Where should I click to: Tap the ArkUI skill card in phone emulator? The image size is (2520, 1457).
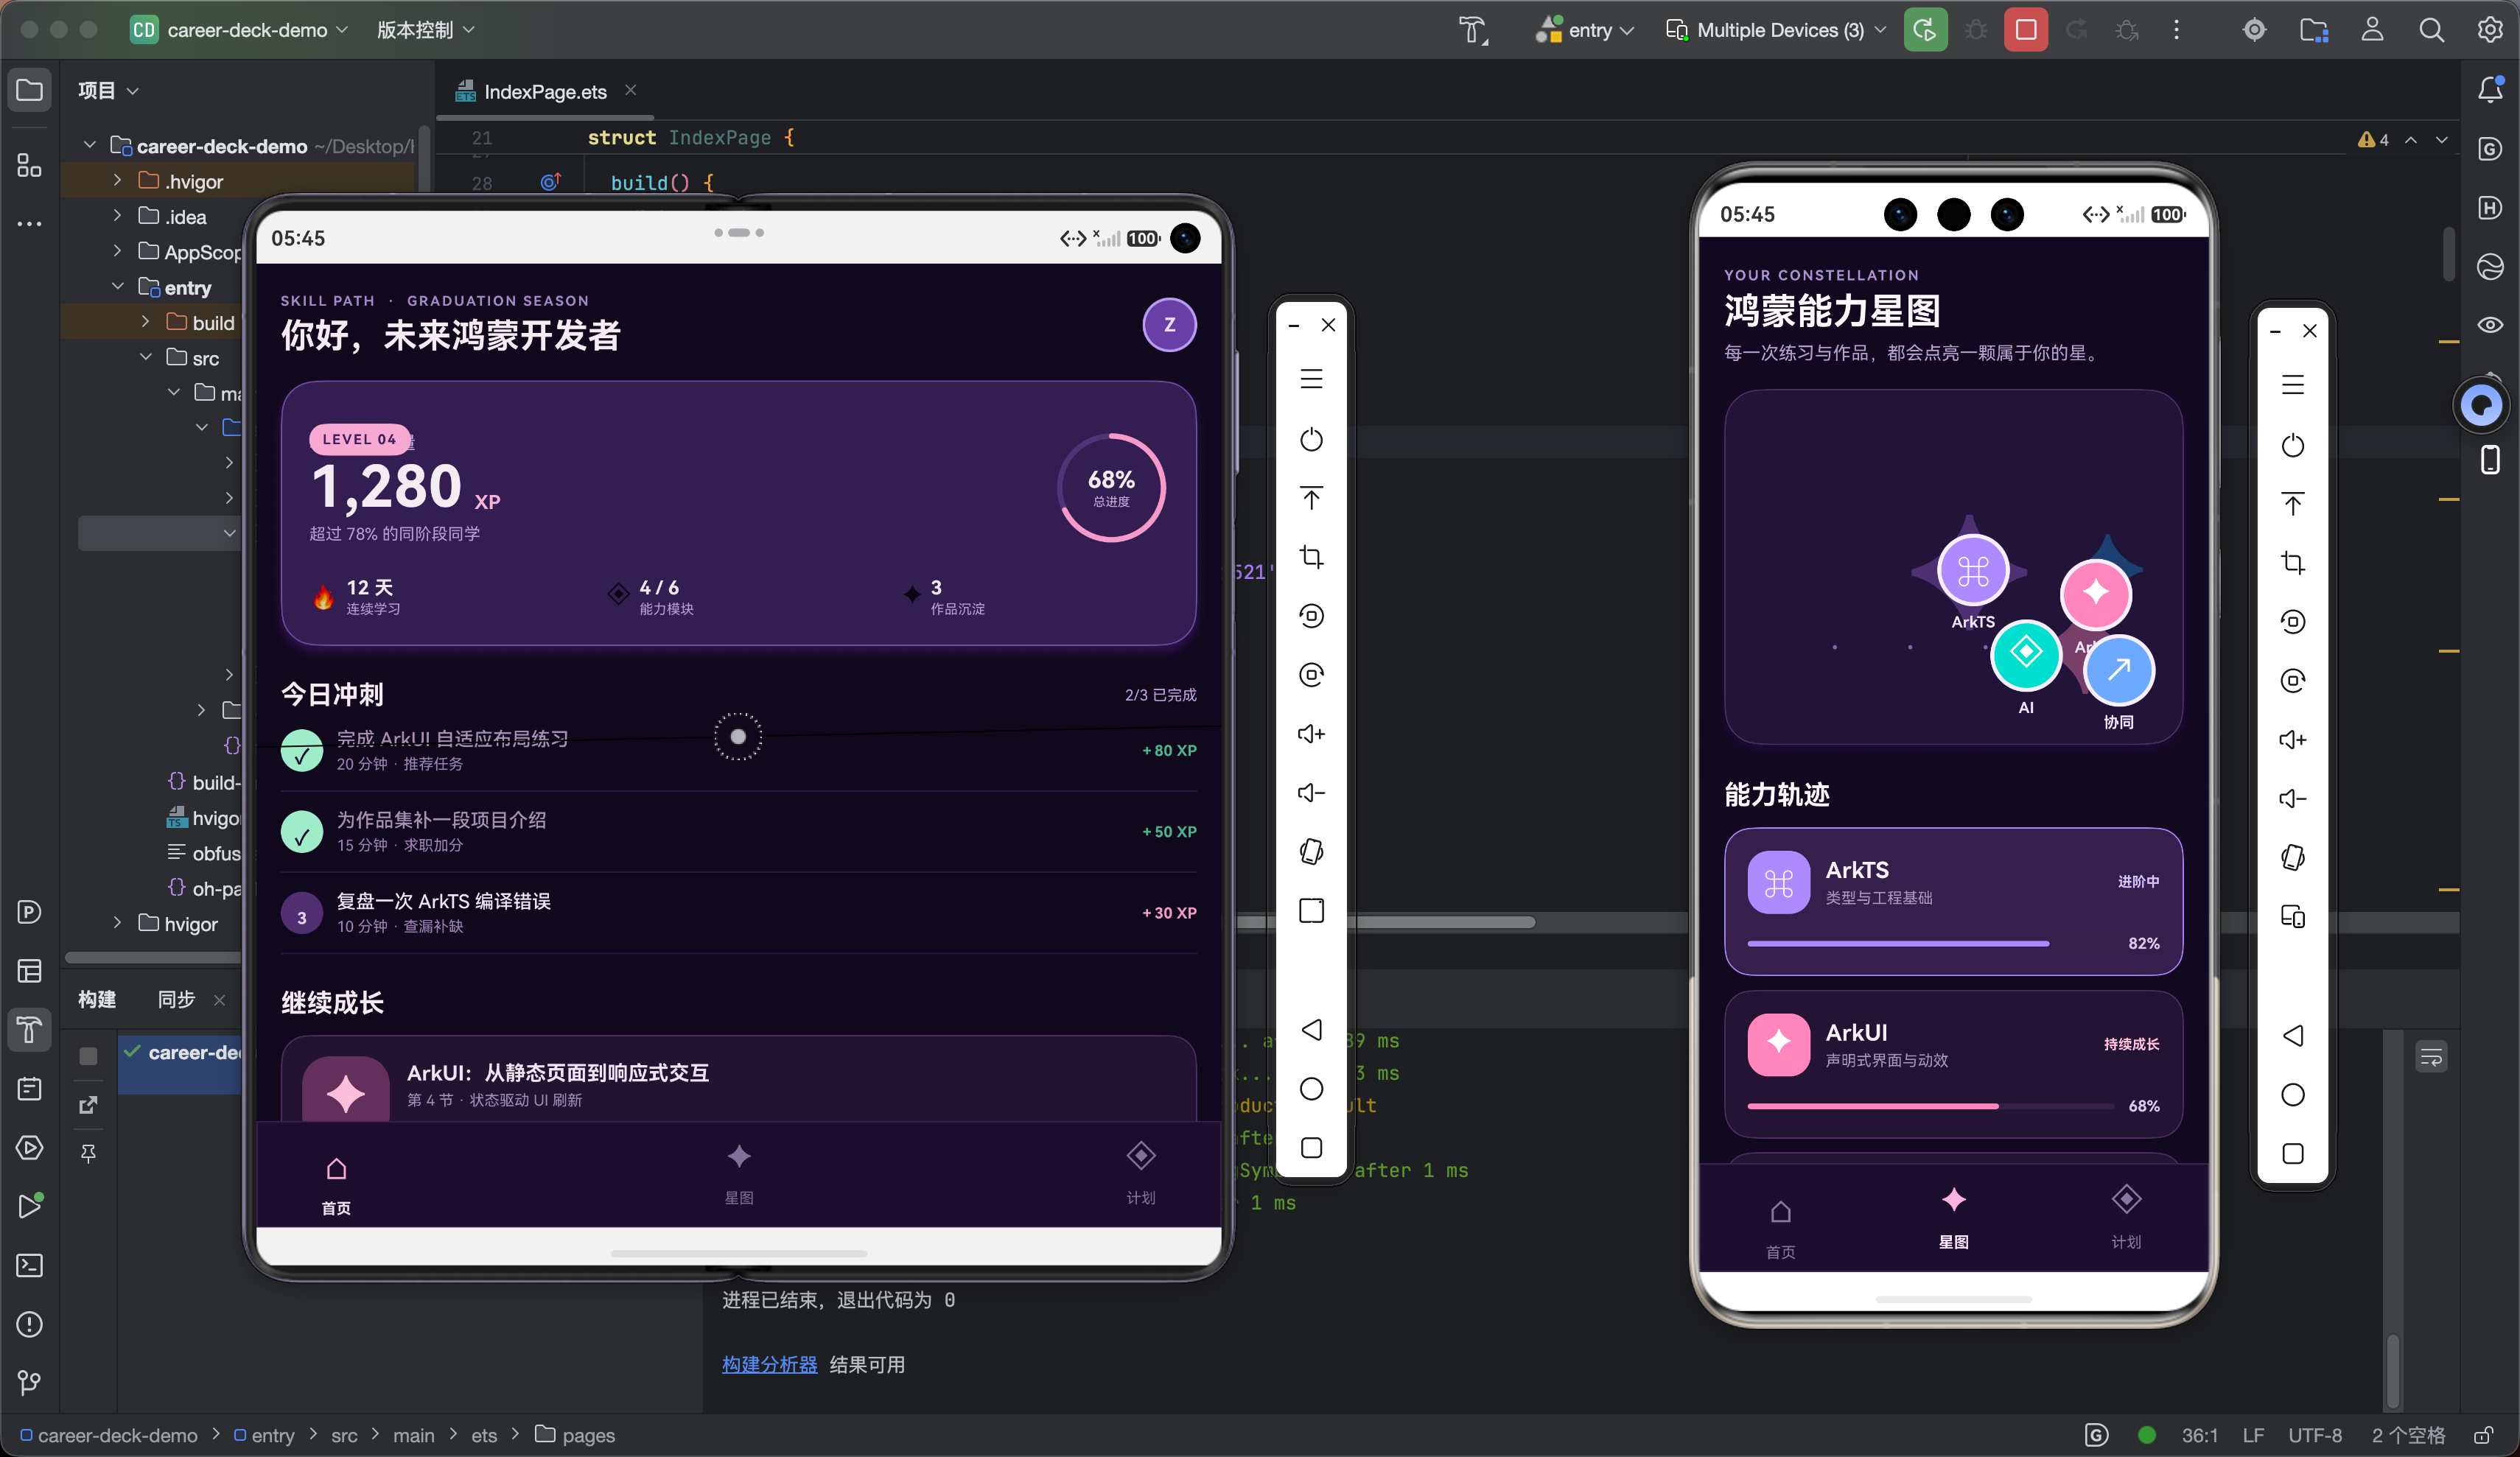coord(1953,1064)
